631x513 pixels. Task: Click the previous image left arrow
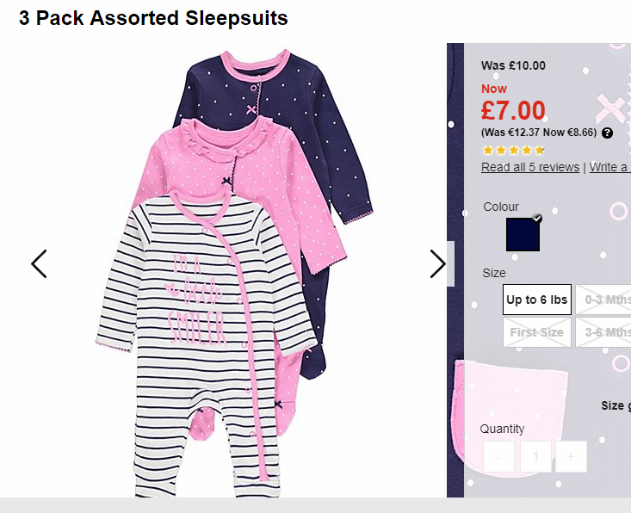point(39,264)
